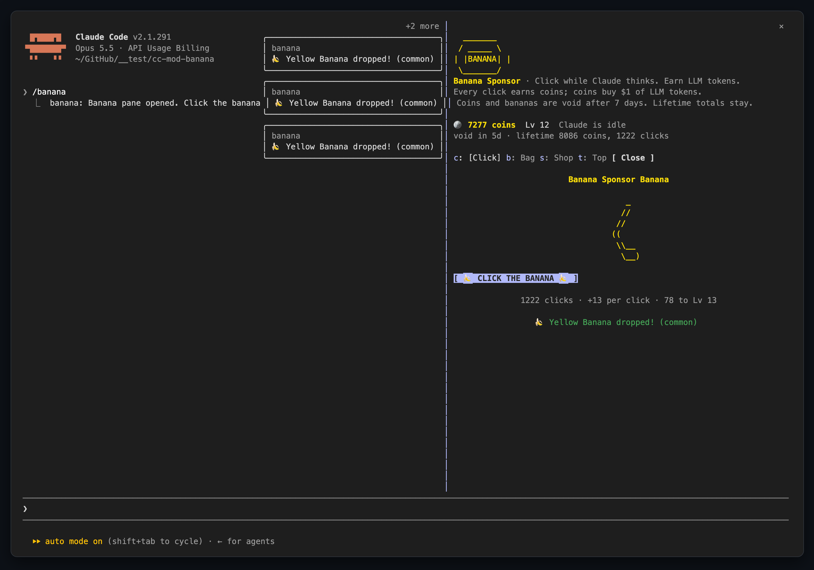Click the /banana command text

49,92
